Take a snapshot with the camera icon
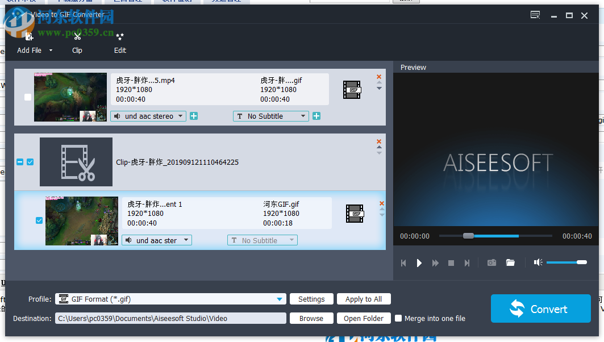The image size is (604, 342). click(491, 262)
